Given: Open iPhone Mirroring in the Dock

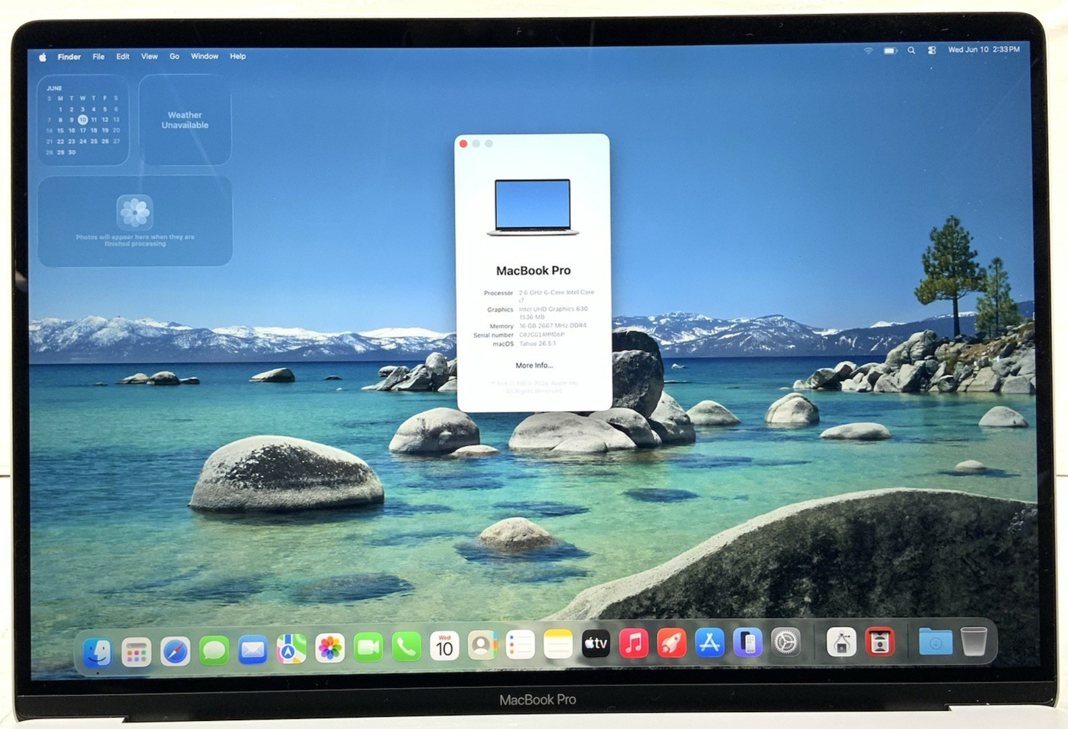Looking at the screenshot, I should [747, 642].
